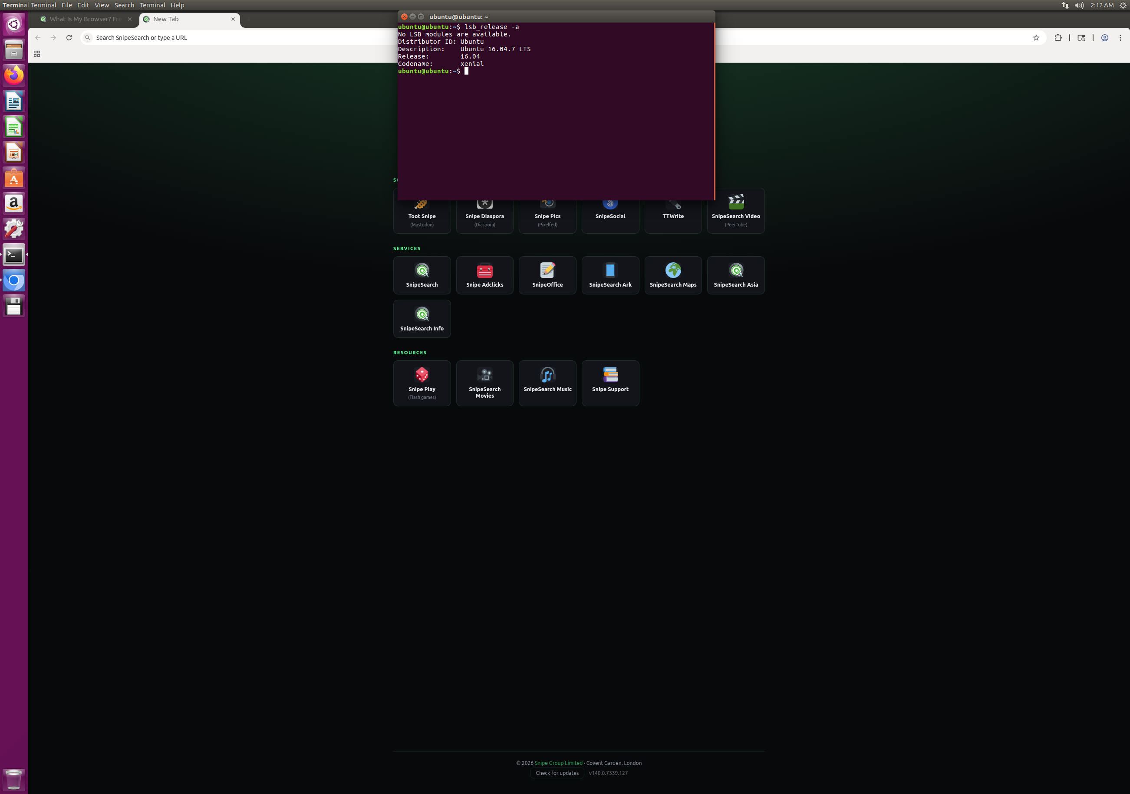The width and height of the screenshot is (1130, 794).
Task: Open the SnipeSearch Asia tile
Action: click(736, 275)
